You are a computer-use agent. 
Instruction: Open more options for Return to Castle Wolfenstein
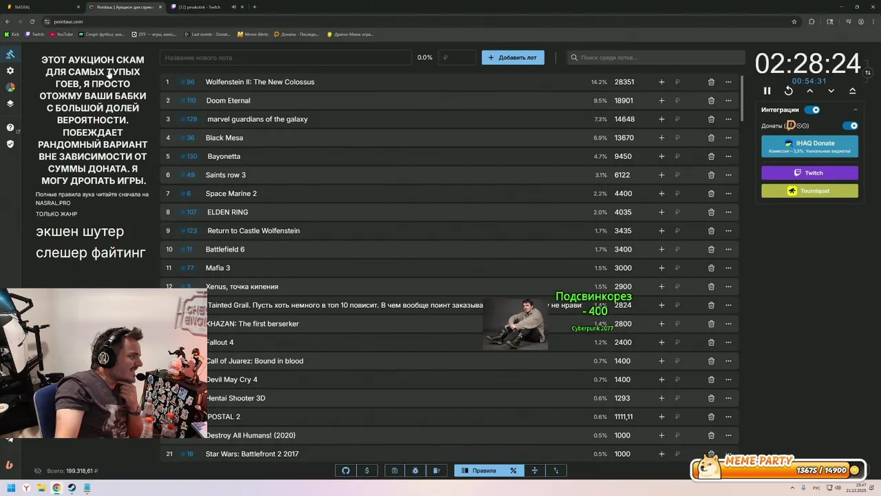(728, 231)
